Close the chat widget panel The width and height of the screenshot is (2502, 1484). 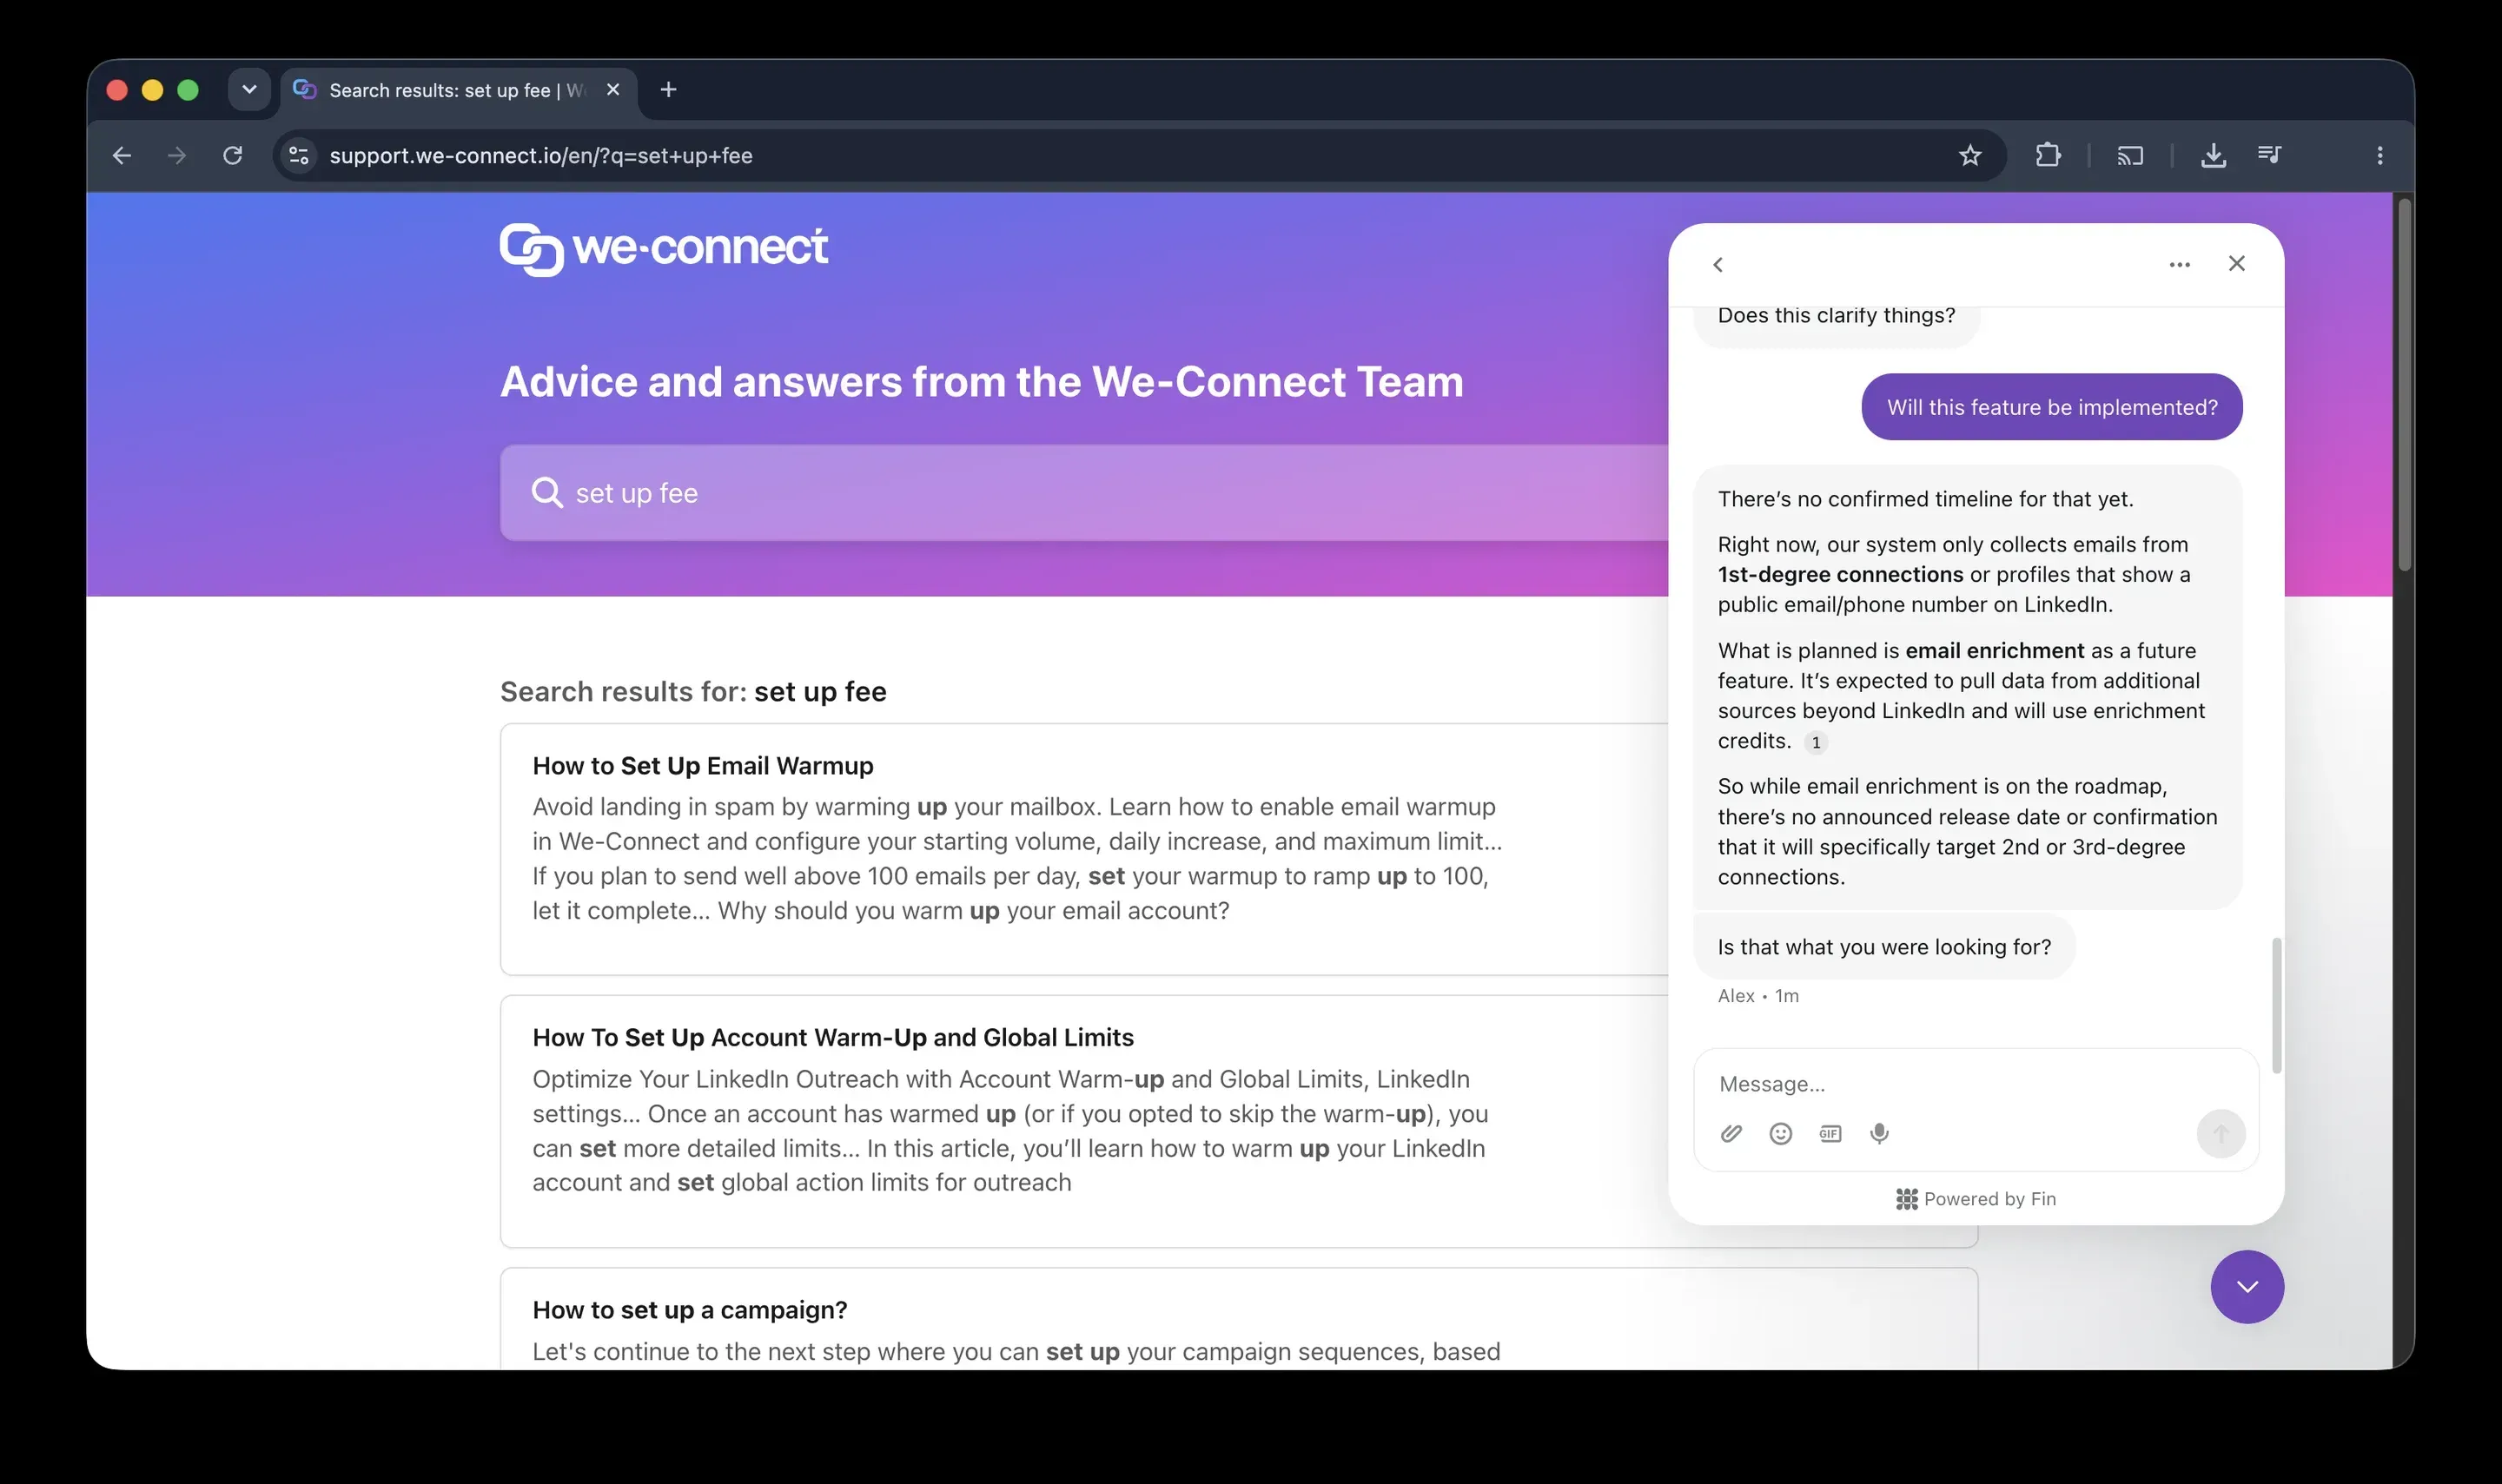pos(2236,263)
